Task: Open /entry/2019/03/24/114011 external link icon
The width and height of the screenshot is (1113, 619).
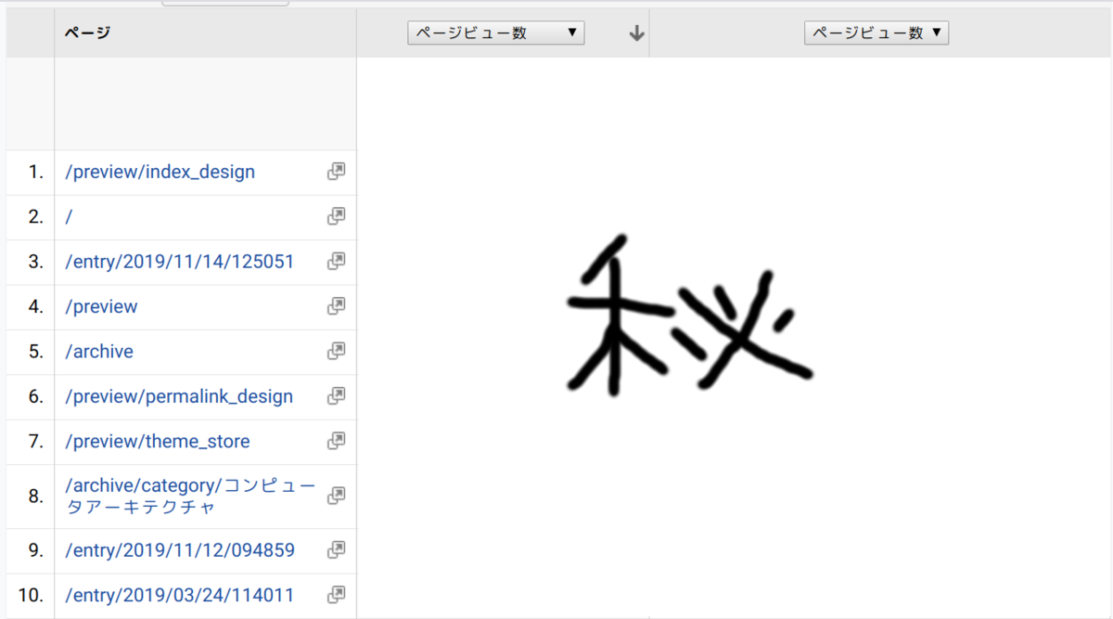Action: click(x=335, y=595)
